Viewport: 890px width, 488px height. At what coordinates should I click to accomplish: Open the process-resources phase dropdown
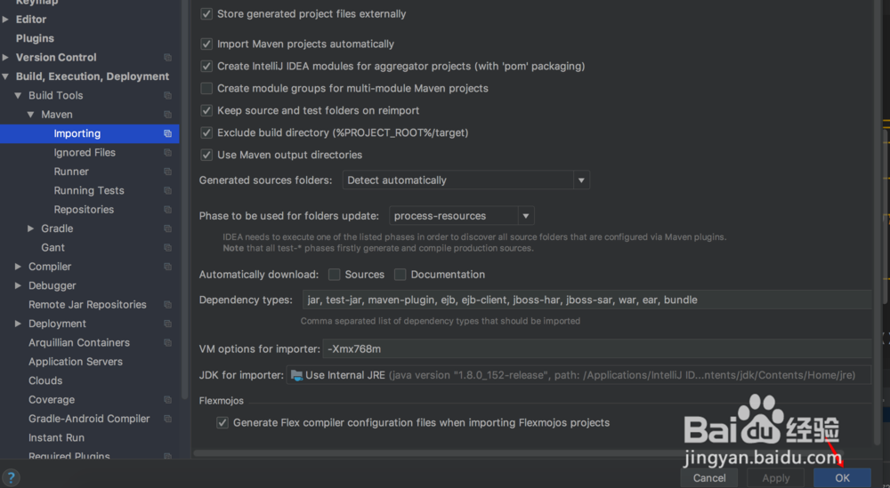coord(461,216)
